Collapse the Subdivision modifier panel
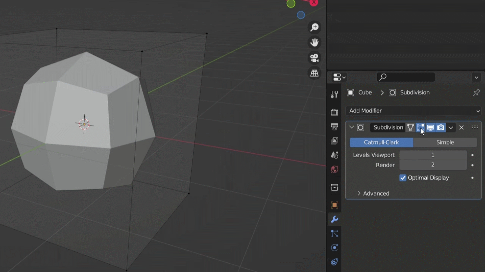Image resolution: width=485 pixels, height=272 pixels. pyautogui.click(x=351, y=127)
